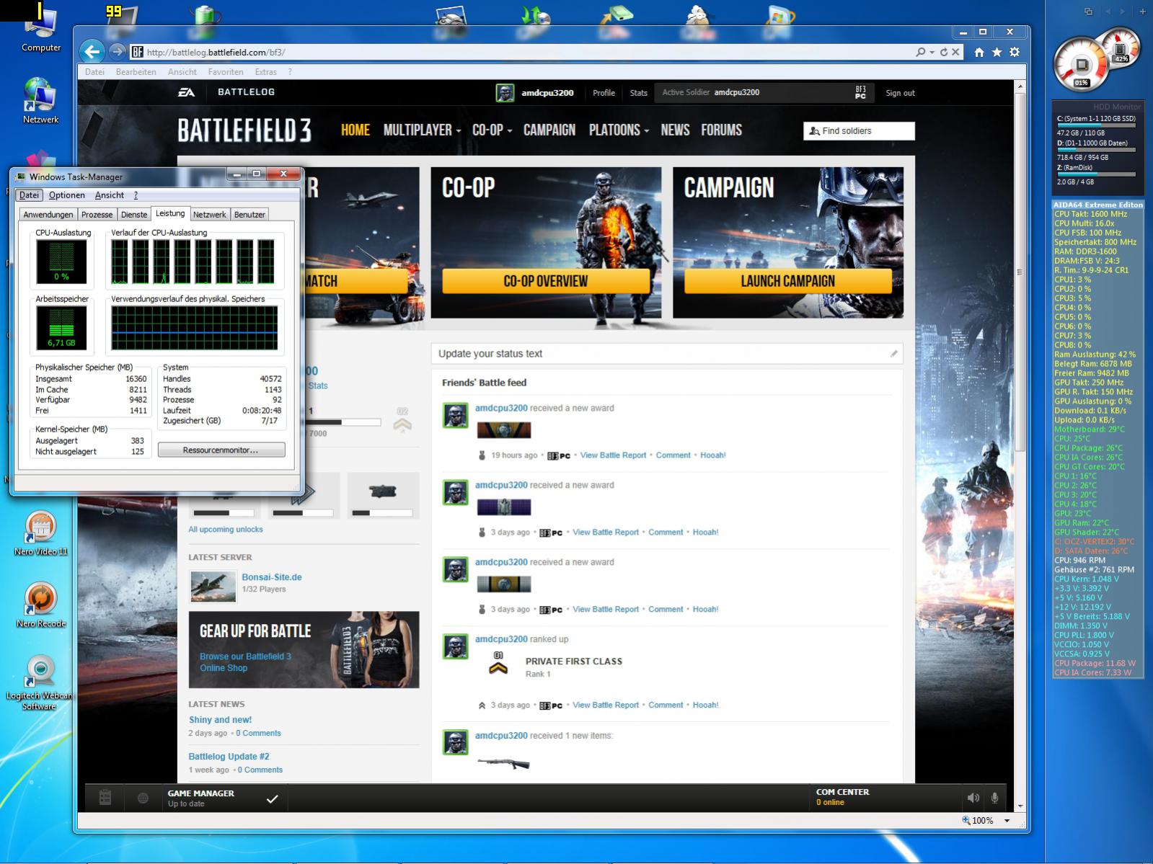Viewport: 1153px width, 864px height.
Task: Open the Favoriten menu in browser
Action: pyautogui.click(x=226, y=71)
